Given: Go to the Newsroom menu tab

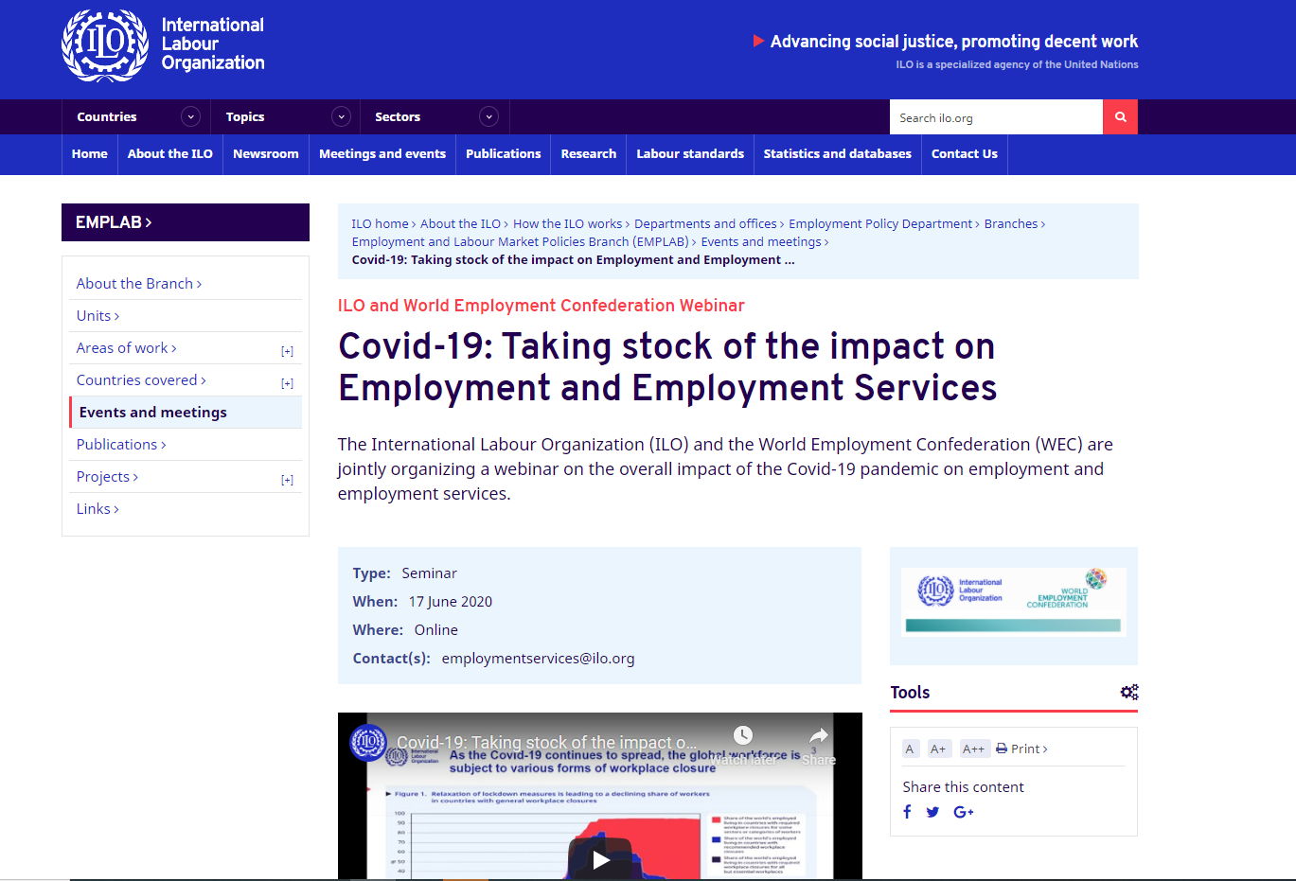Looking at the screenshot, I should [x=265, y=154].
